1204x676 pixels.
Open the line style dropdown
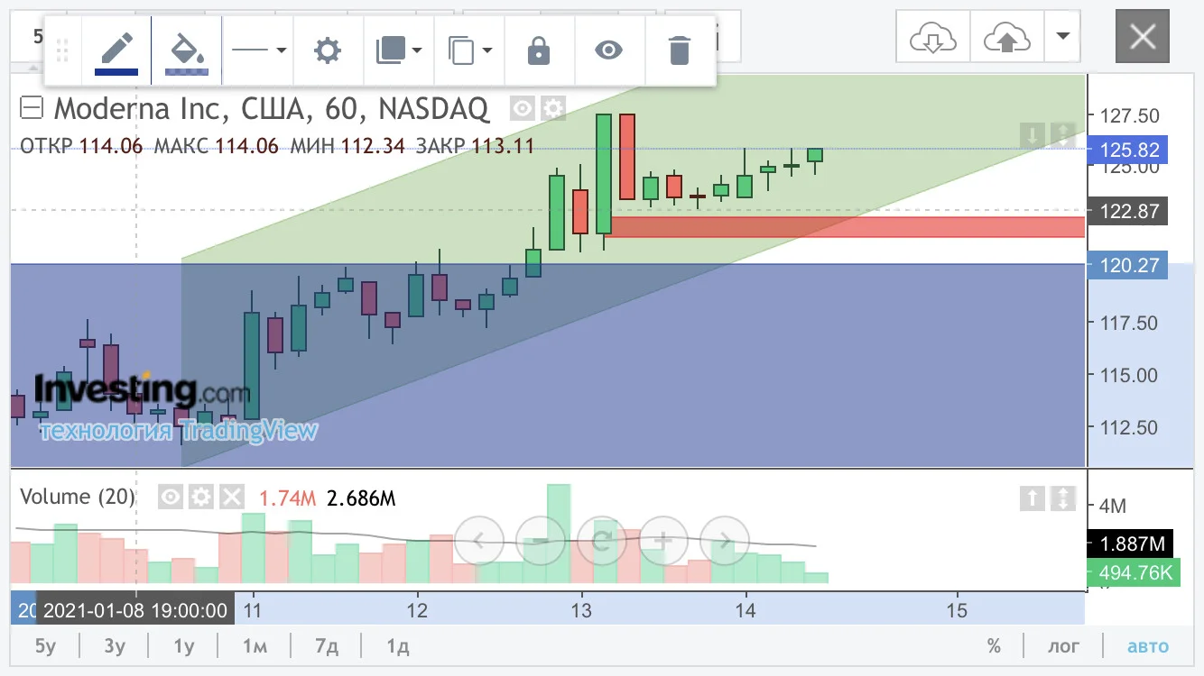[257, 50]
